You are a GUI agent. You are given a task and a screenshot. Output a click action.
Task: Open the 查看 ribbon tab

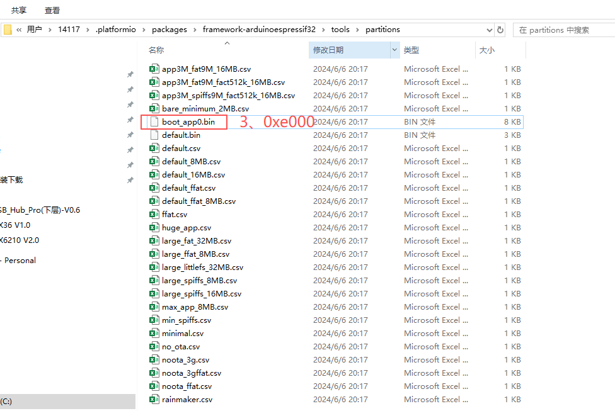pyautogui.click(x=52, y=11)
